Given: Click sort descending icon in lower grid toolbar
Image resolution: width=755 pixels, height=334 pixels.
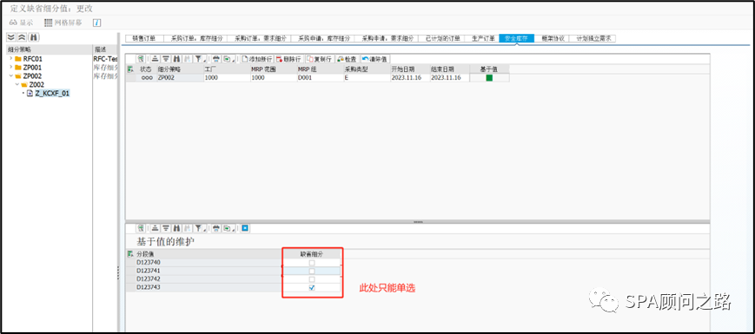Looking at the screenshot, I should pos(166,228).
